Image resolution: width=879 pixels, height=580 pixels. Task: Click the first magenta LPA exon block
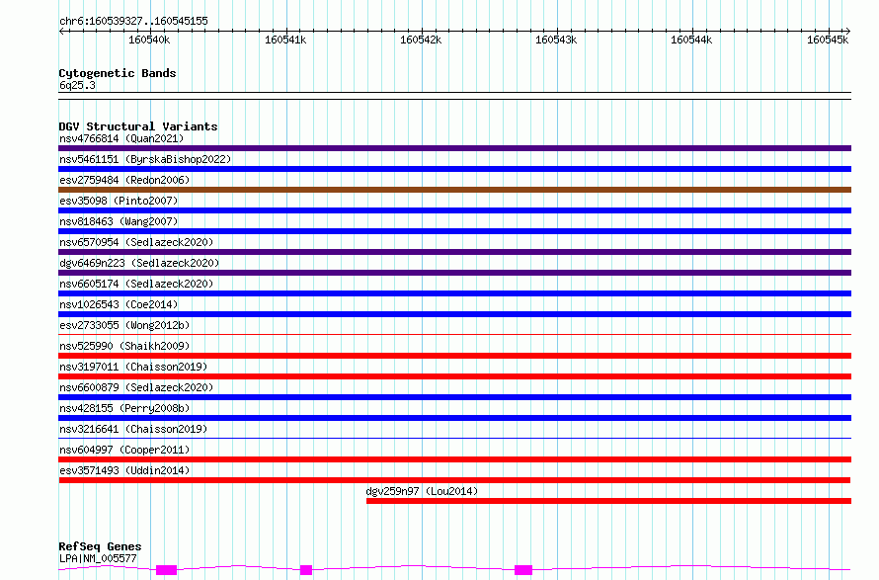(x=167, y=570)
